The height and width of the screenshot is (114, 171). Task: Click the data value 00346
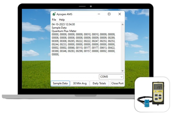click(x=63, y=51)
